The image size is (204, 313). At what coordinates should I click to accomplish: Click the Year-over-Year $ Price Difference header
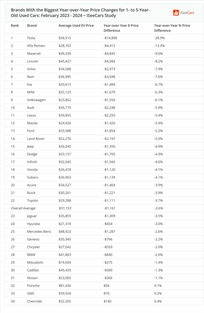point(121,28)
